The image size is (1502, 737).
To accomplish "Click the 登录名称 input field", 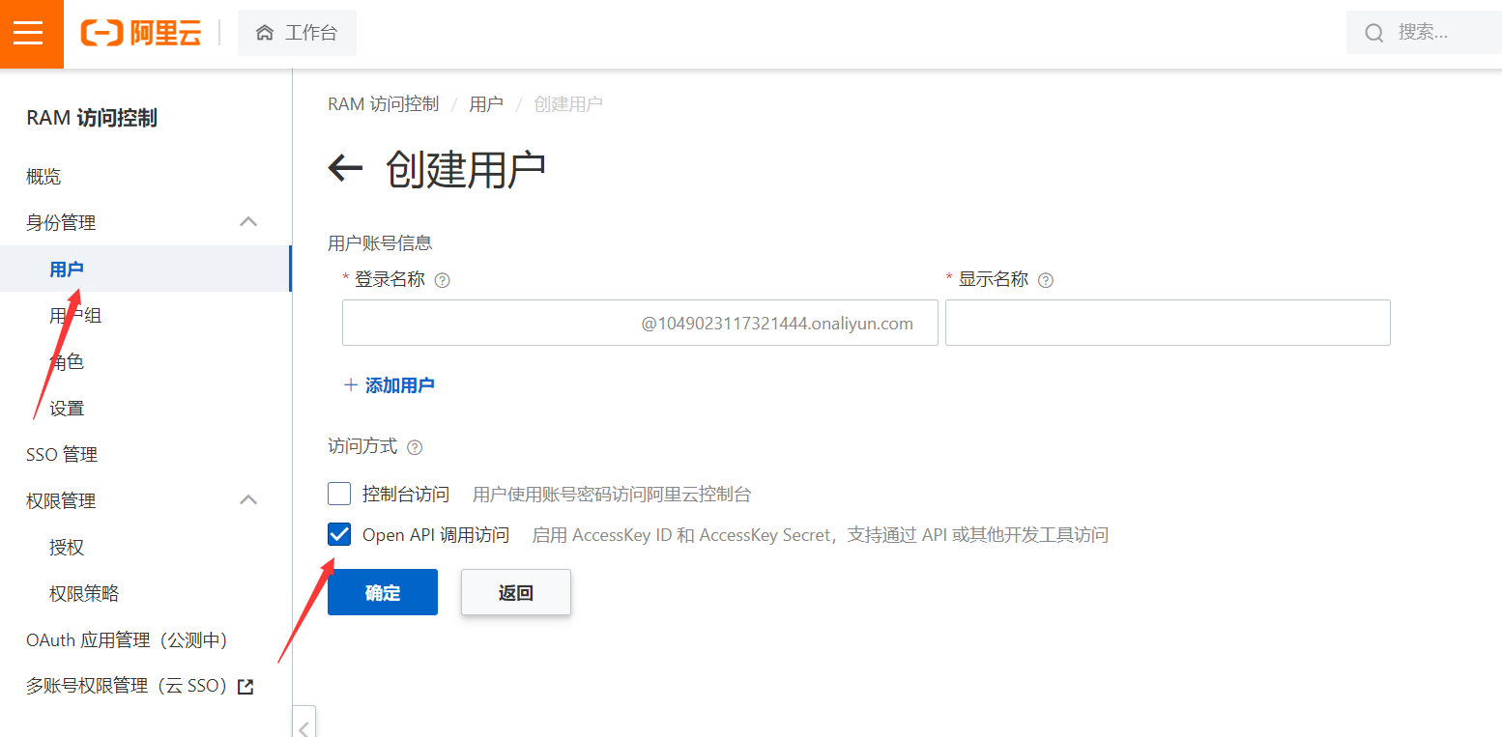I will click(x=640, y=323).
